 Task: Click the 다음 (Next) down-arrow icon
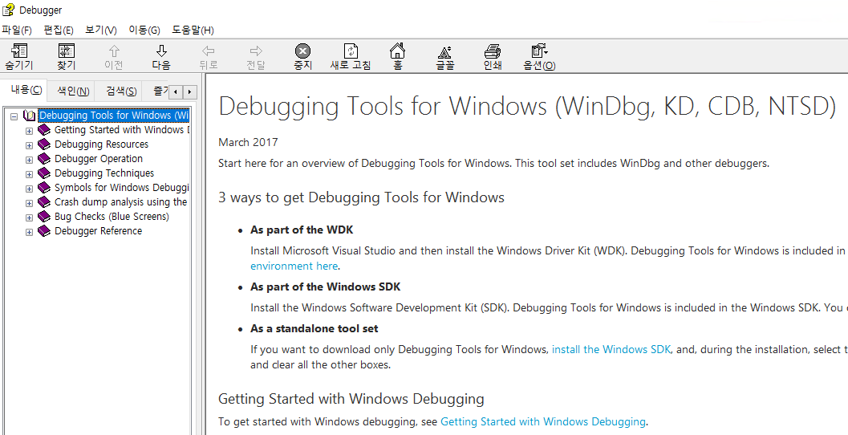(161, 51)
